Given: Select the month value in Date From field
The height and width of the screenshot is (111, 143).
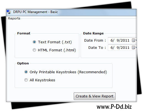Looking at the screenshot, I should [x=112, y=41].
